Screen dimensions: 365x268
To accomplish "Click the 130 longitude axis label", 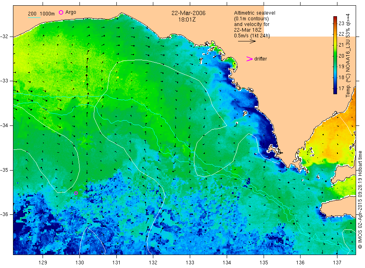I will coord(79,263).
